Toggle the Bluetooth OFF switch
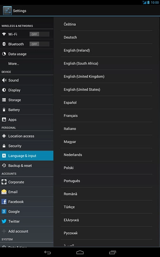The image size is (160, 257). (39, 44)
